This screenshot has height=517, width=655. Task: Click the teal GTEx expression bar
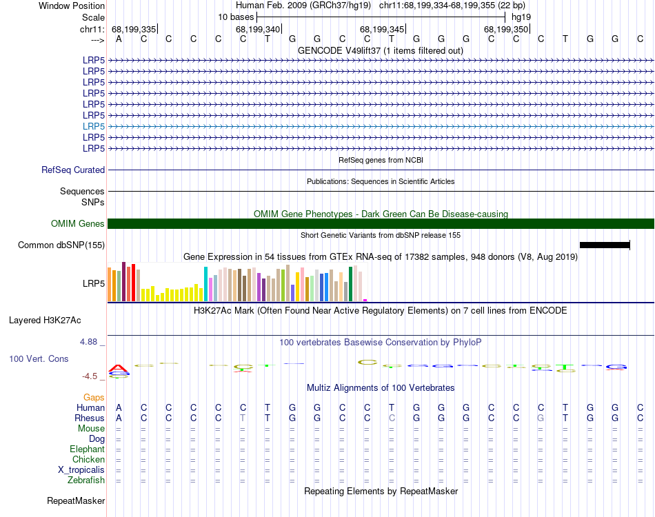click(x=205, y=284)
